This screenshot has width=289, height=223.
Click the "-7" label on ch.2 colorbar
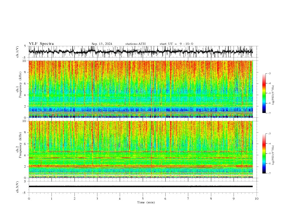tap(269, 173)
